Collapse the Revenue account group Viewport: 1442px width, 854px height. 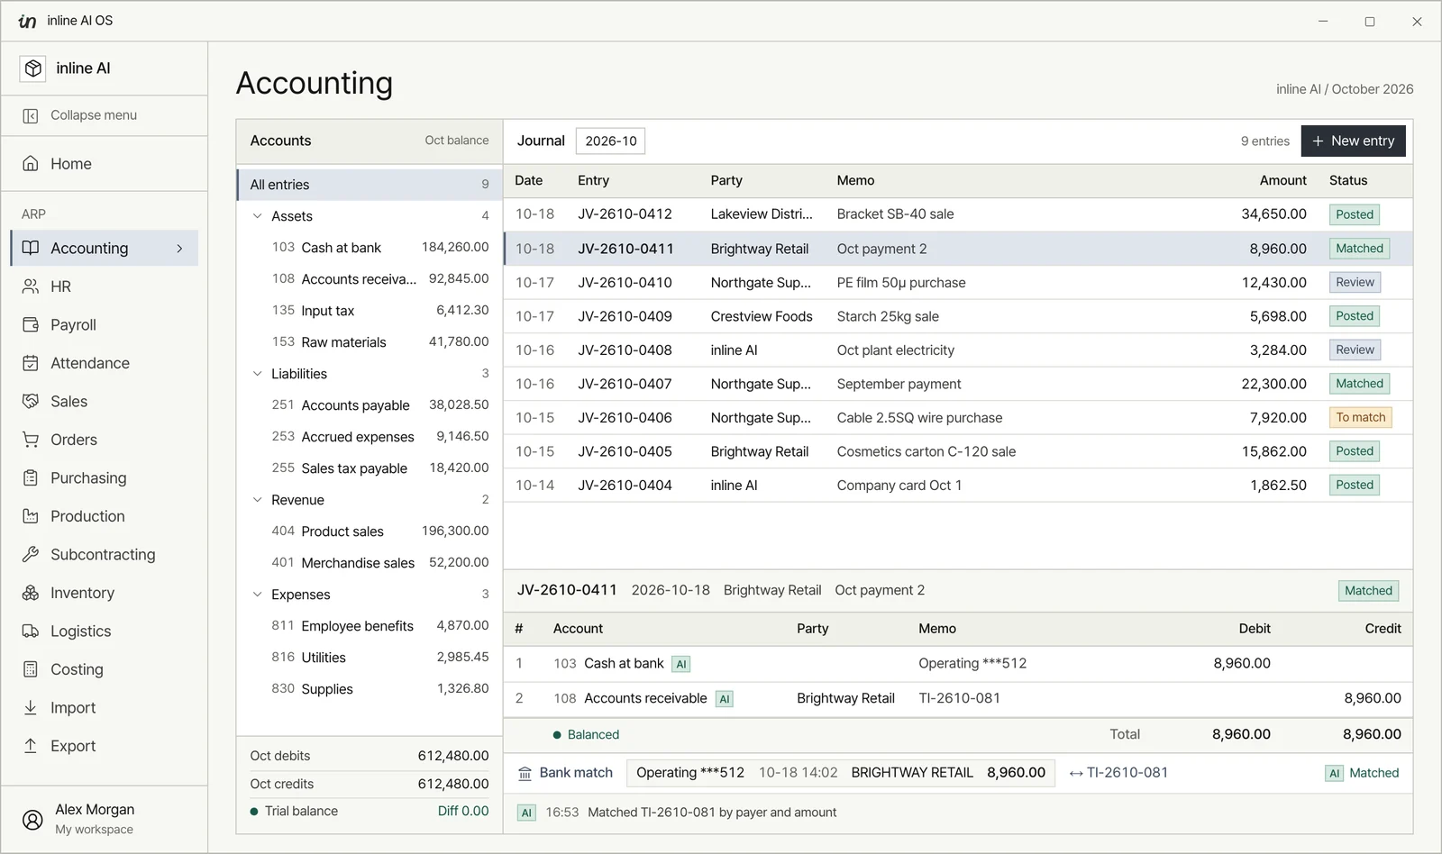pyautogui.click(x=257, y=500)
